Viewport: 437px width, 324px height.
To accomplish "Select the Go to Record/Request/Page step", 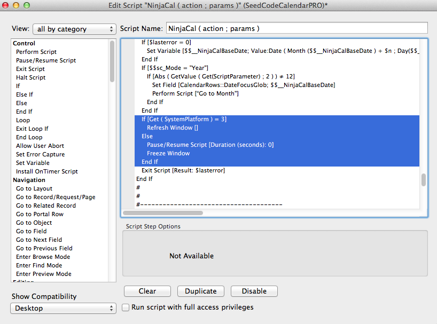I will point(56,197).
